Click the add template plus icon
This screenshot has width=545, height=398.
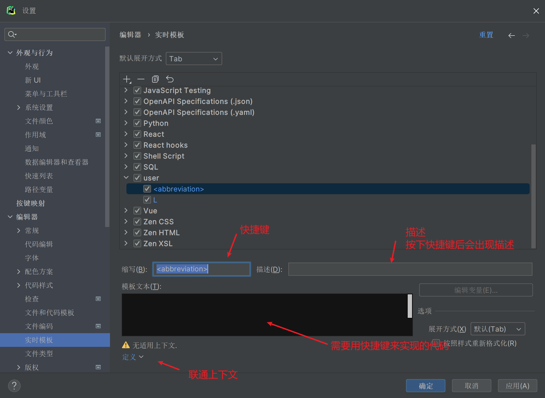click(x=127, y=79)
